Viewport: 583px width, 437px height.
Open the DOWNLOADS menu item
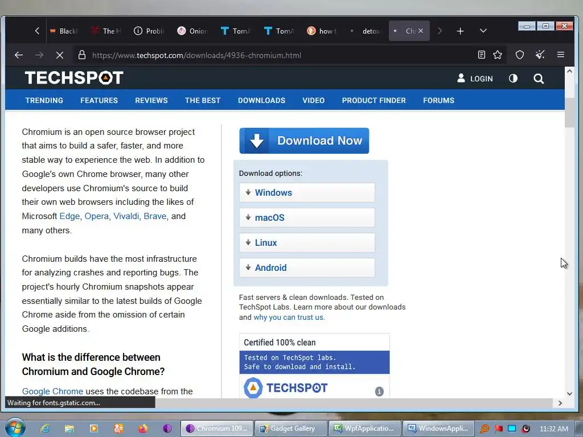pyautogui.click(x=261, y=100)
